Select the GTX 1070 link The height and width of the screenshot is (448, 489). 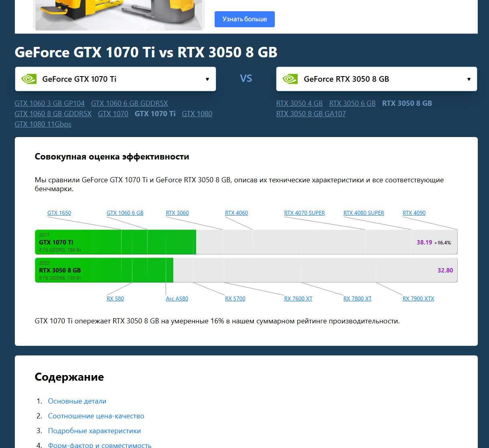click(x=113, y=114)
